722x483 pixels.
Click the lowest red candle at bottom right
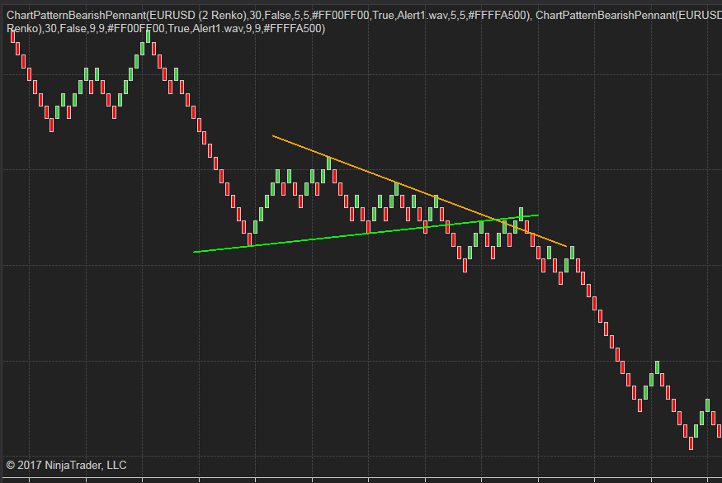tap(691, 442)
